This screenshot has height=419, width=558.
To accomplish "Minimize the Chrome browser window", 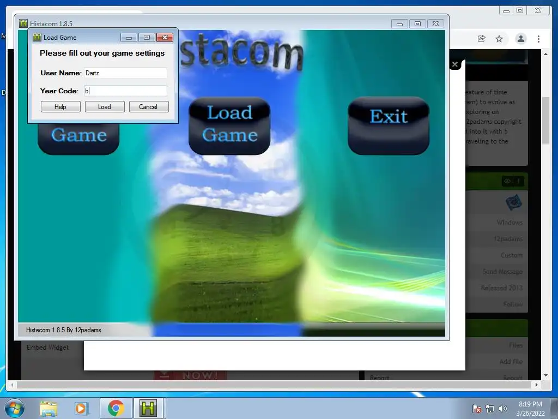I will [506, 11].
